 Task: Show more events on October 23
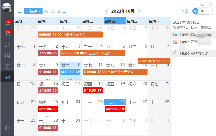pyautogui.click(x=48, y=116)
